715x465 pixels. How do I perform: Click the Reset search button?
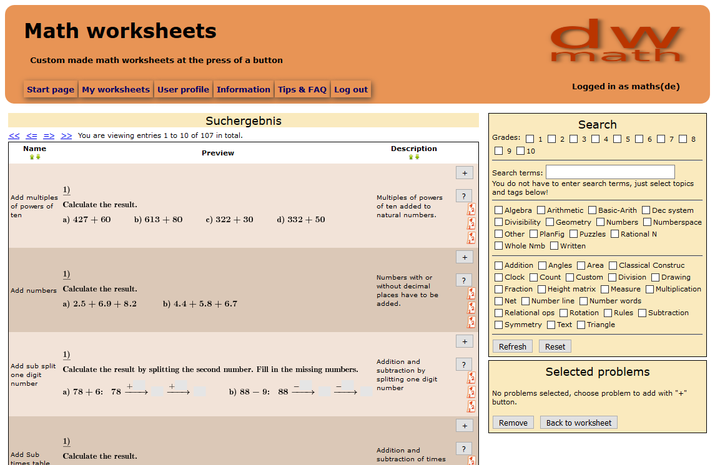pos(555,346)
